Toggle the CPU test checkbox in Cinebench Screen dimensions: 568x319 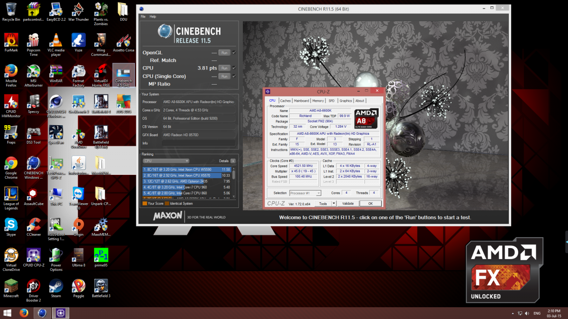coord(234,68)
